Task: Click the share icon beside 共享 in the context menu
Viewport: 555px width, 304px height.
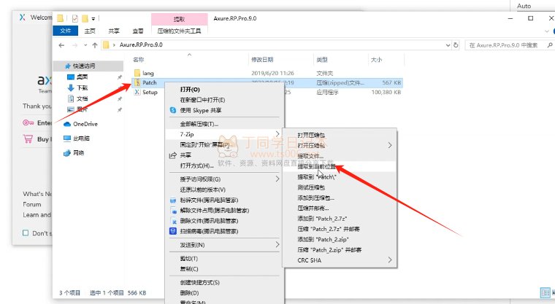Action: click(x=173, y=155)
